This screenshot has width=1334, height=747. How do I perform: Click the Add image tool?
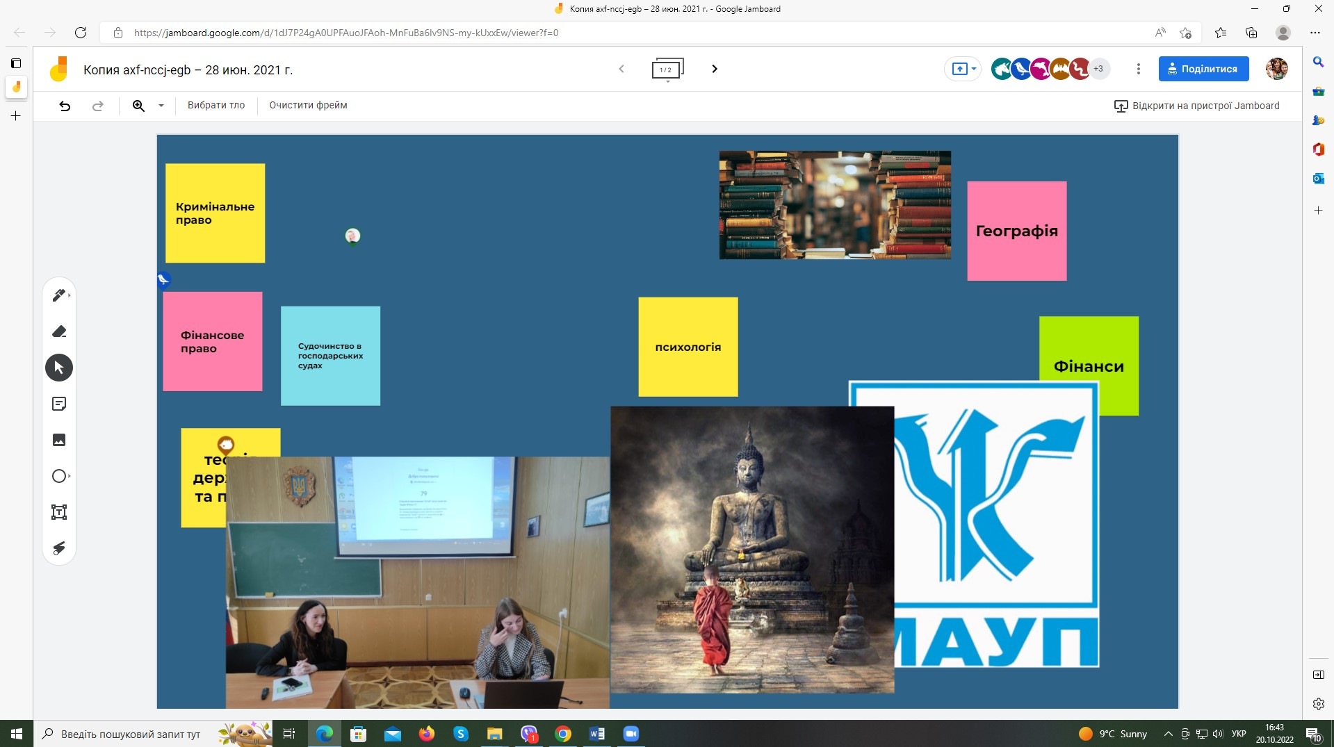pos(59,440)
